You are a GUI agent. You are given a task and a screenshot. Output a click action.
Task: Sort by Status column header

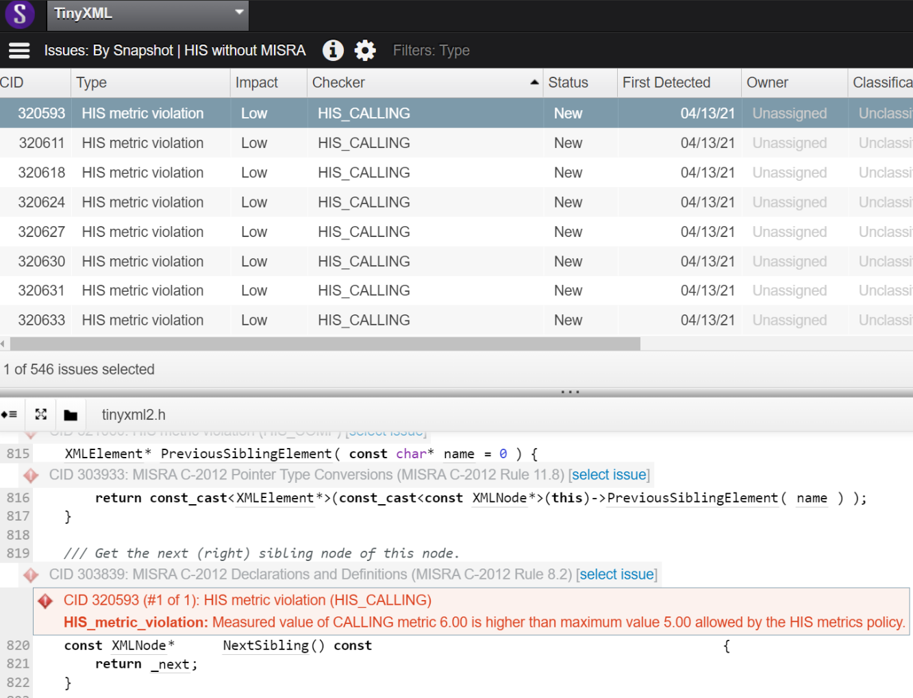tap(580, 83)
